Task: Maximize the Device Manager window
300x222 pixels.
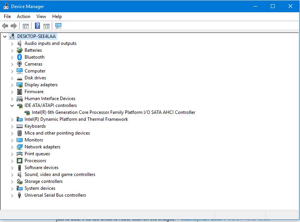Action: coord(273,6)
